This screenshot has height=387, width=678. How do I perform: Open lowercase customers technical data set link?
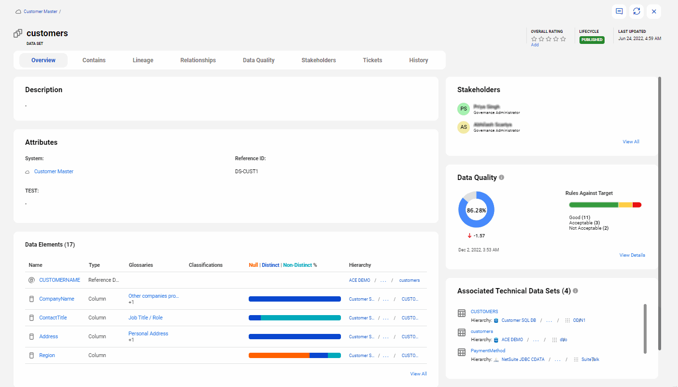(482, 332)
